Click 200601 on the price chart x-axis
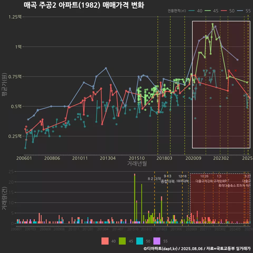This screenshot has width=253, height=253. tap(24, 158)
